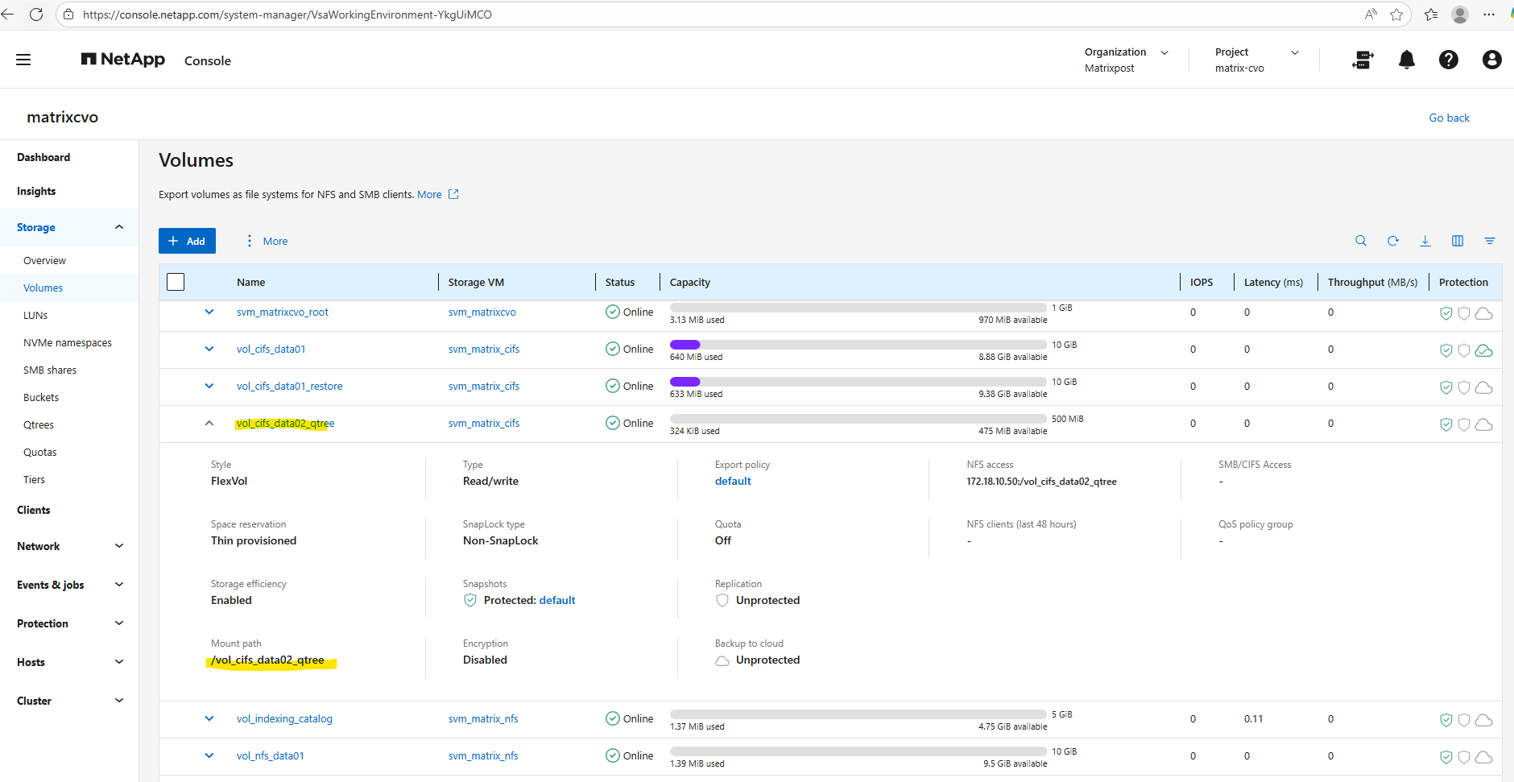Select SMB shares in the sidebar
The width and height of the screenshot is (1514, 782).
coord(50,370)
